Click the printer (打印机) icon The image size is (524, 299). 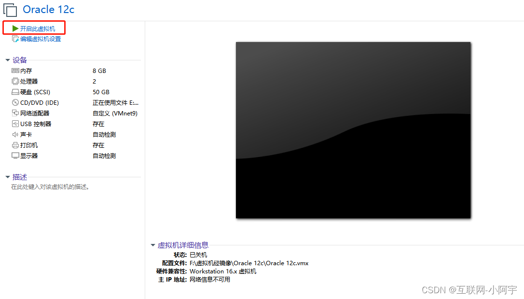click(15, 145)
